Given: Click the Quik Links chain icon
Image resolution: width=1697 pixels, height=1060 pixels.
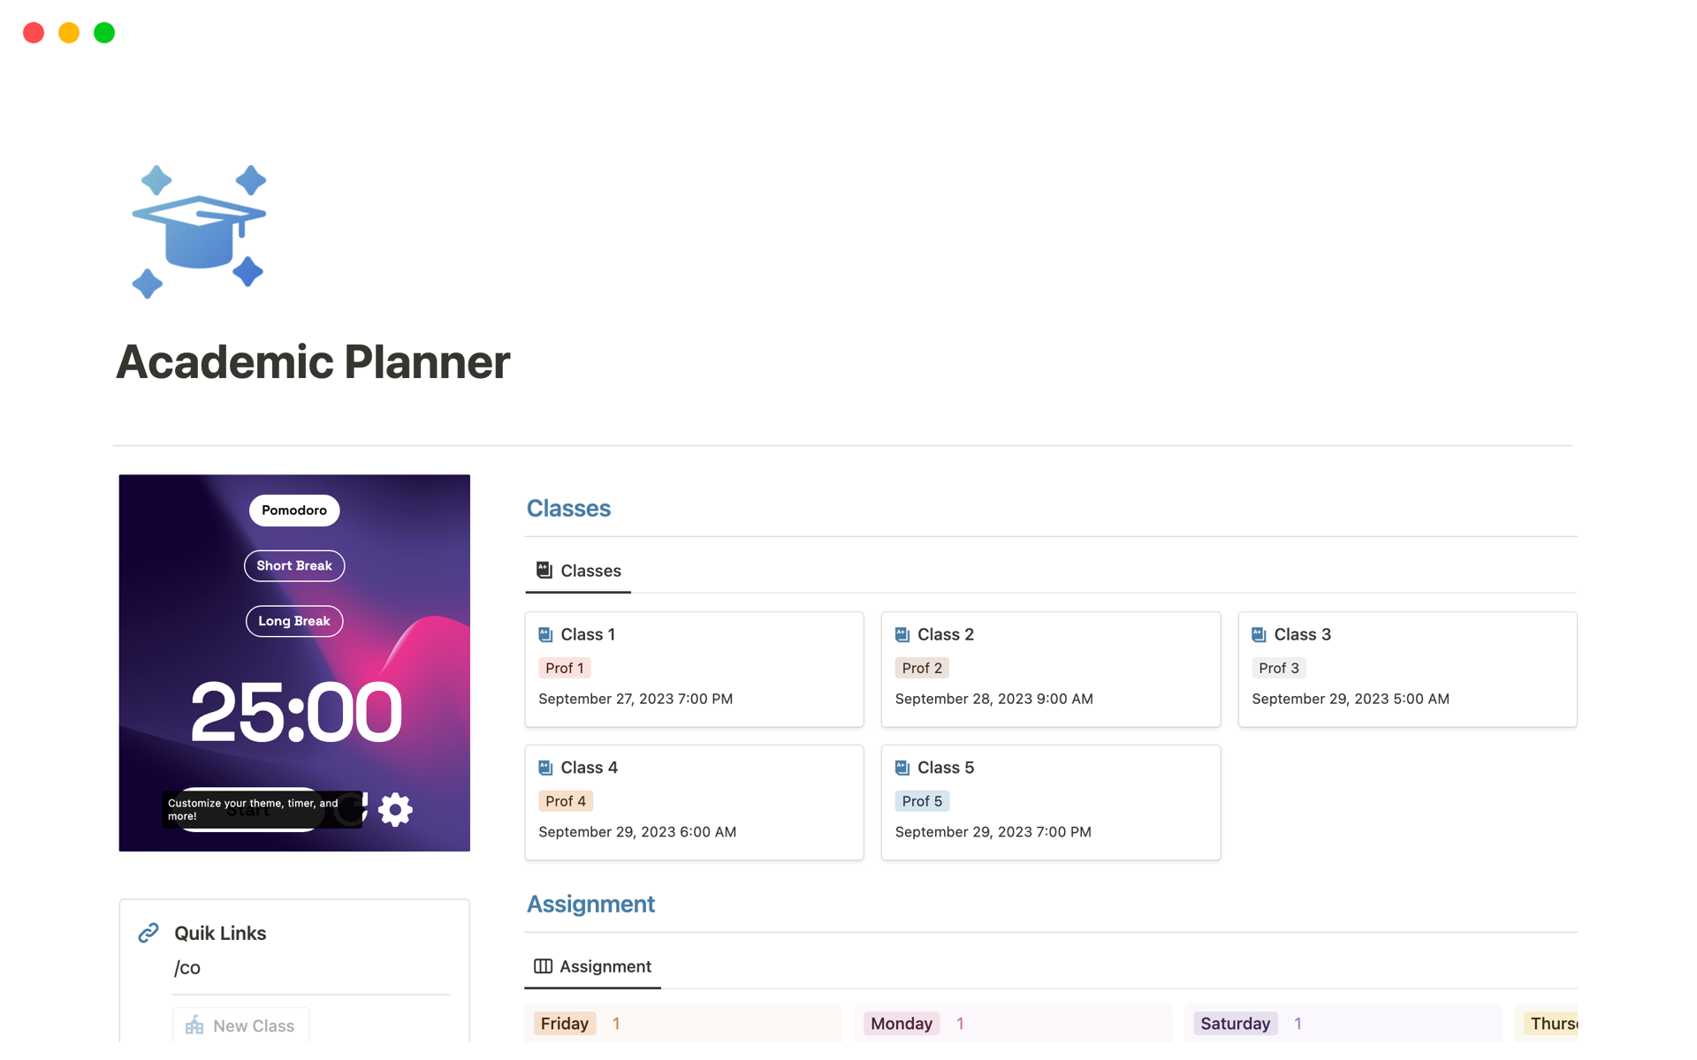Looking at the screenshot, I should [x=147, y=933].
